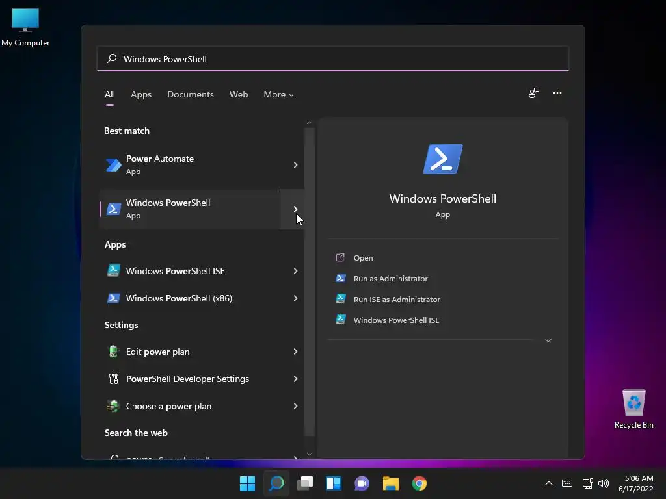Click the Windows Start button
The image size is (666, 499).
[247, 483]
